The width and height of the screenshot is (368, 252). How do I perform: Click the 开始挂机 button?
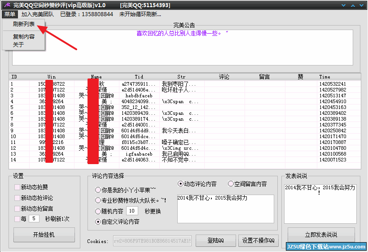[x=44, y=235]
